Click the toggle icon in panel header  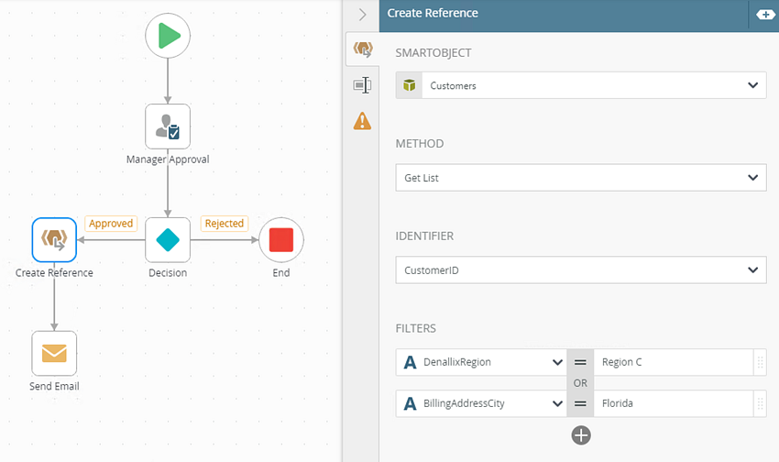764,15
